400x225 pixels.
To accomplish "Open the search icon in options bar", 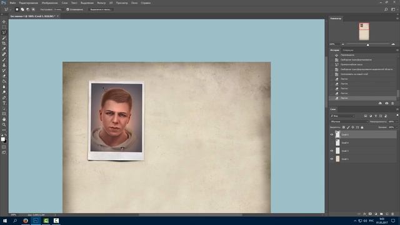I will (386, 9).
